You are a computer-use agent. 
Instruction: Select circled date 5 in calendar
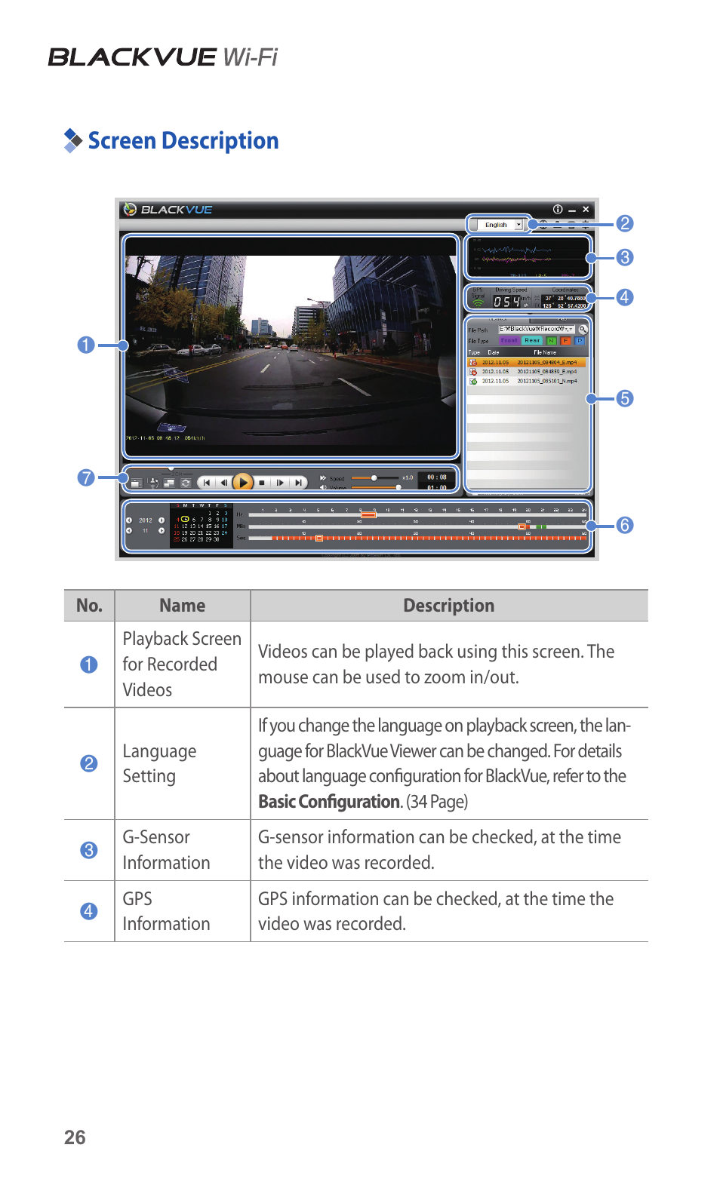coord(185,519)
